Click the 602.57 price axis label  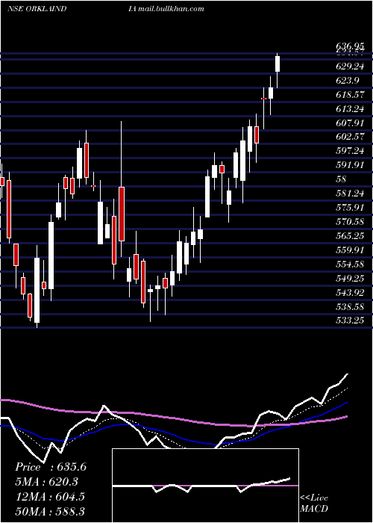coord(350,137)
